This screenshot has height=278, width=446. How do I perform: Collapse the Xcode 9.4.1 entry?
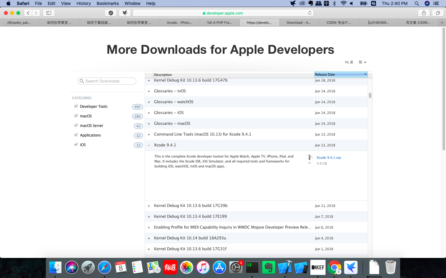click(x=149, y=145)
